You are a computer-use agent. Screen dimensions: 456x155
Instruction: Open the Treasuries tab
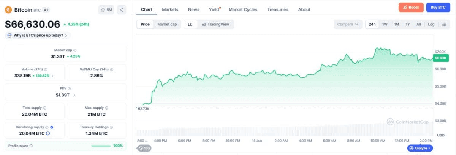click(x=278, y=9)
